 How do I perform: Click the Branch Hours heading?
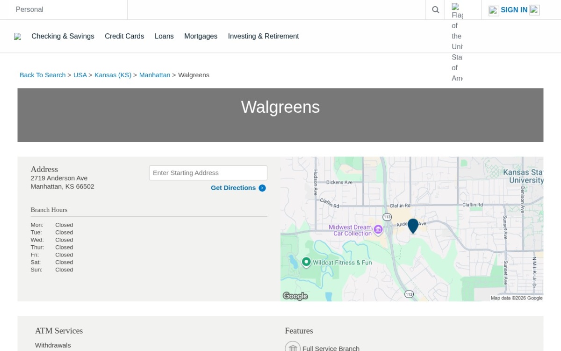(x=49, y=210)
